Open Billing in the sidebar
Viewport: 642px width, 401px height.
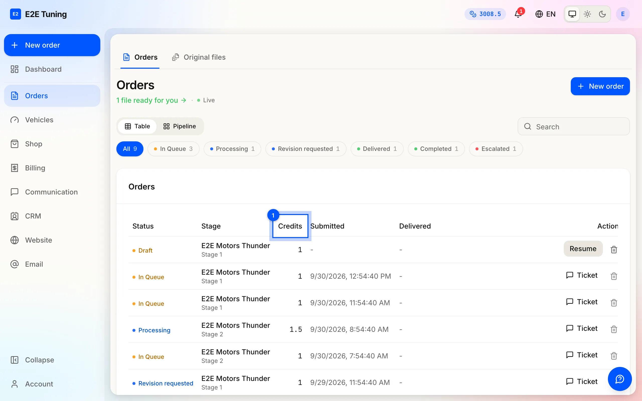click(x=52, y=168)
